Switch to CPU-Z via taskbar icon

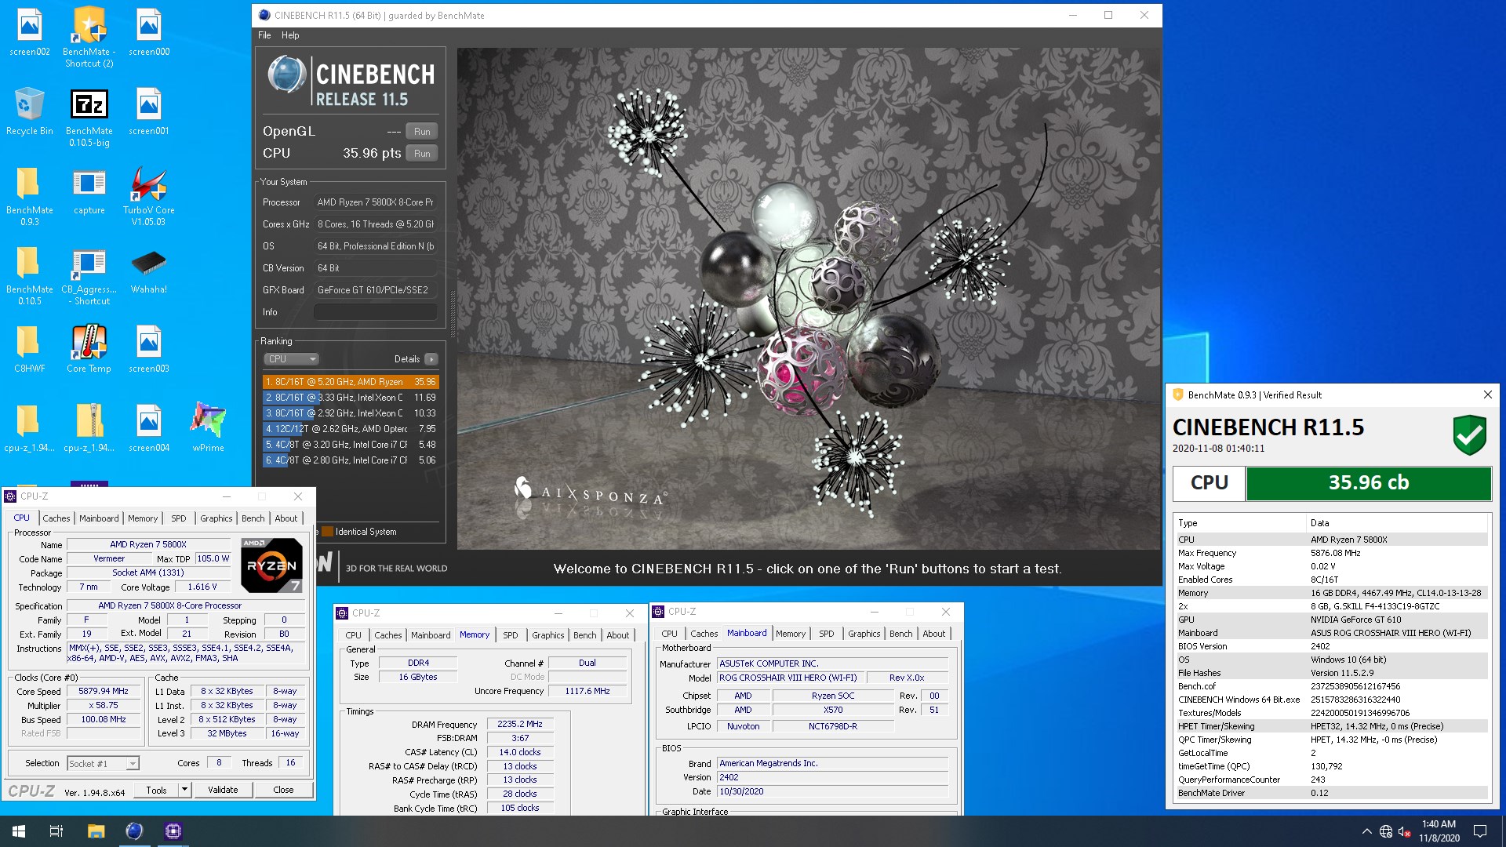click(x=173, y=831)
